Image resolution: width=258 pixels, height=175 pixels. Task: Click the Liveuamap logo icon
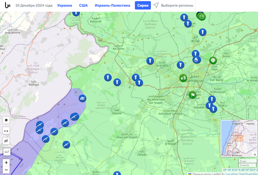pos(7,6)
